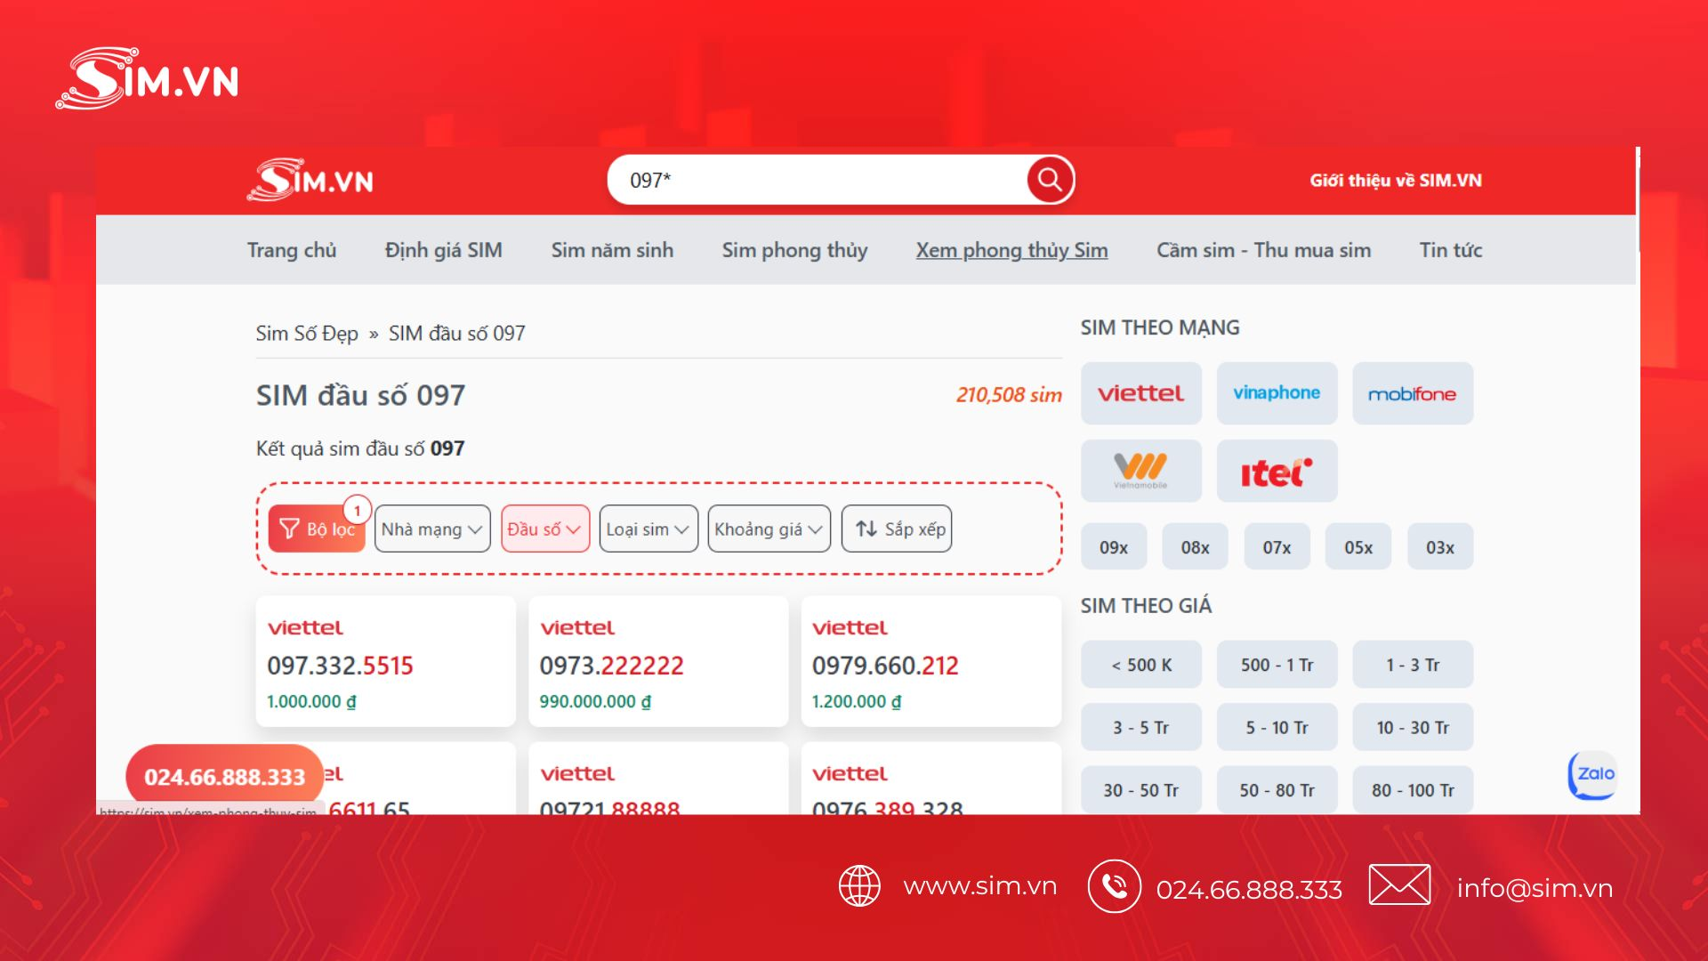Filter price 1 - 3 Tr

[x=1413, y=665]
